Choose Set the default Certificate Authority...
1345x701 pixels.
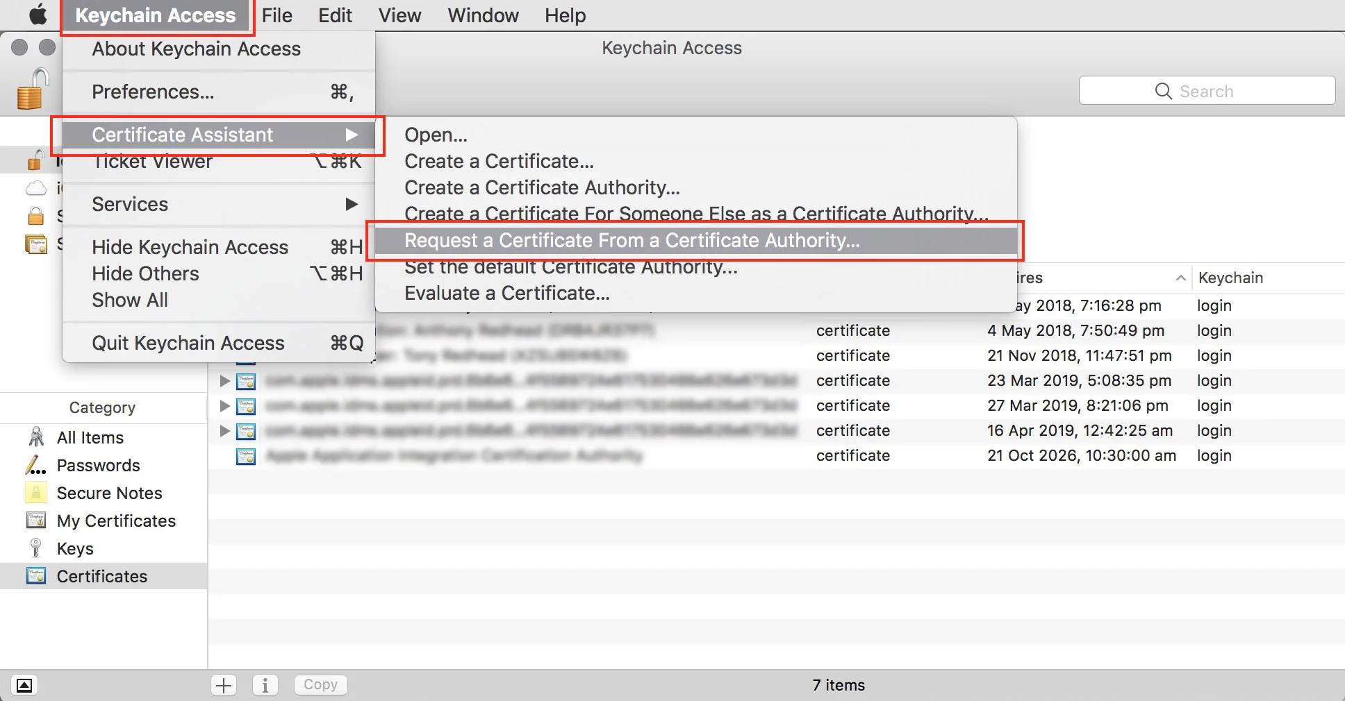(696, 267)
